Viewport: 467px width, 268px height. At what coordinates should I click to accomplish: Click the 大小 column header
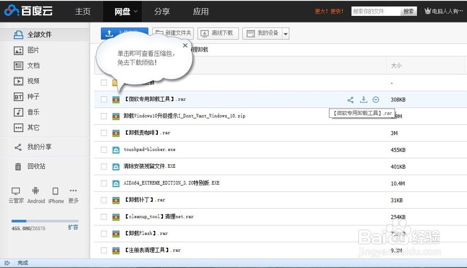click(396, 65)
